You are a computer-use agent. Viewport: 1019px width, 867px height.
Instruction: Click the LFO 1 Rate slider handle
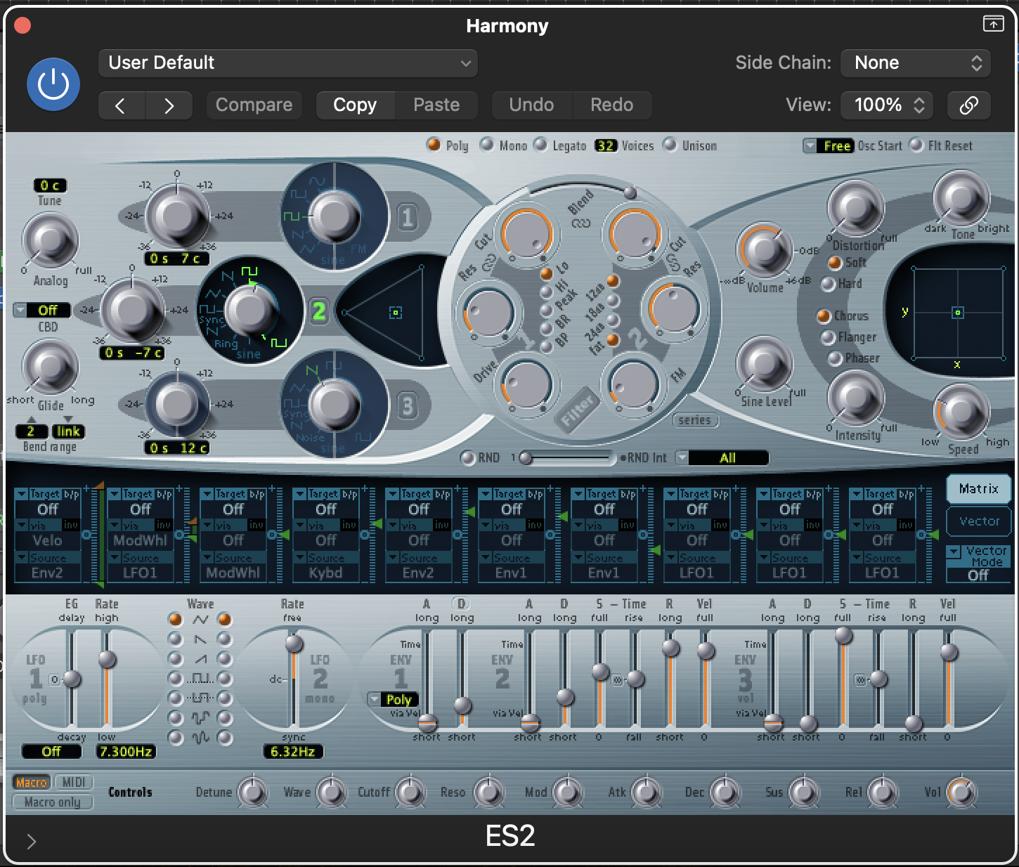tap(107, 659)
